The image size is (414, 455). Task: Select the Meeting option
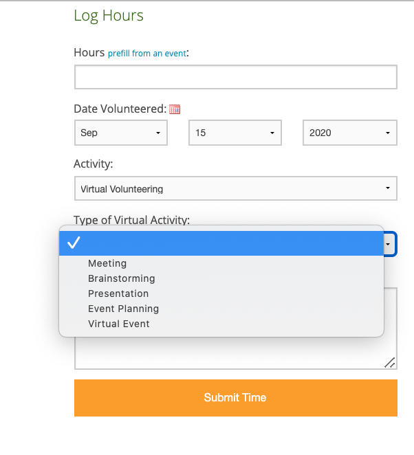[107, 263]
